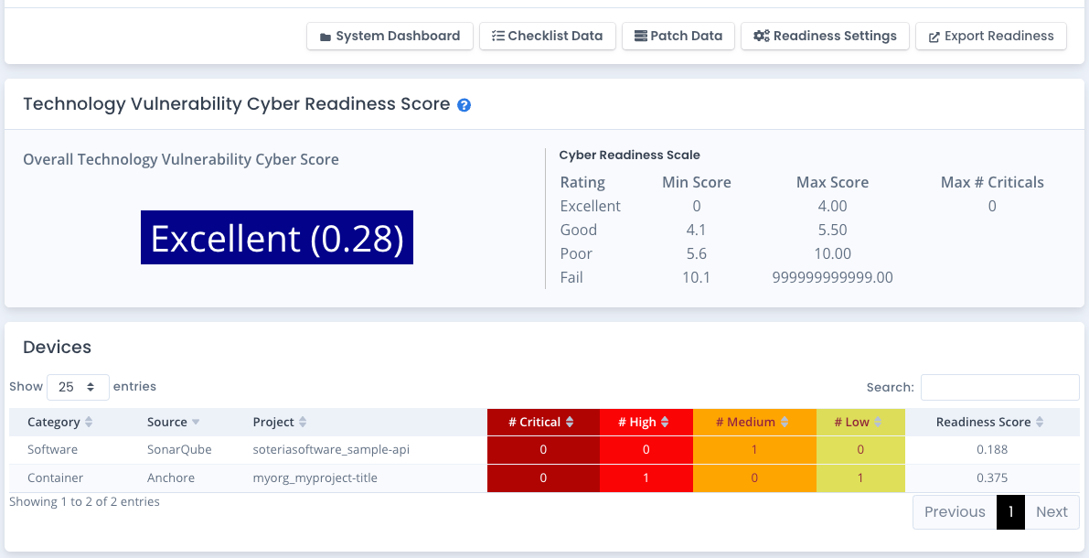Sort by Readiness Score sort arrows
Image resolution: width=1089 pixels, height=558 pixels.
point(1040,422)
